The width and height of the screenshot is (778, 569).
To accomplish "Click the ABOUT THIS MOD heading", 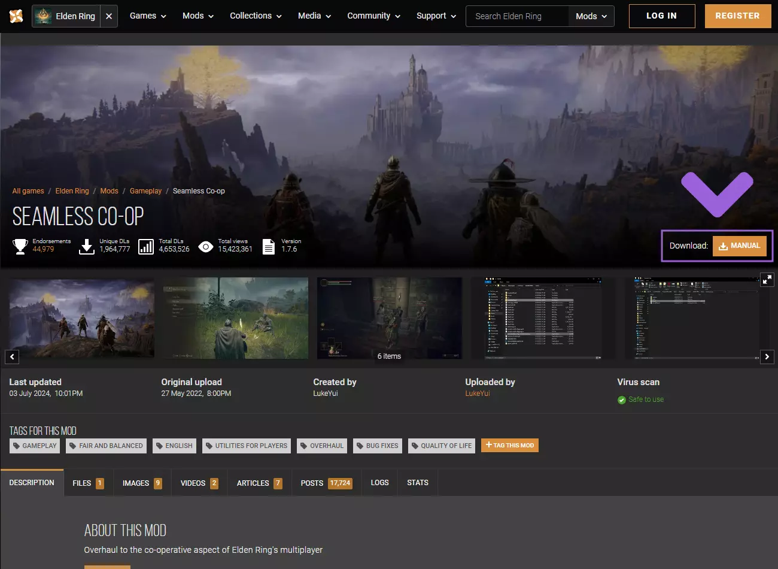I will point(125,531).
